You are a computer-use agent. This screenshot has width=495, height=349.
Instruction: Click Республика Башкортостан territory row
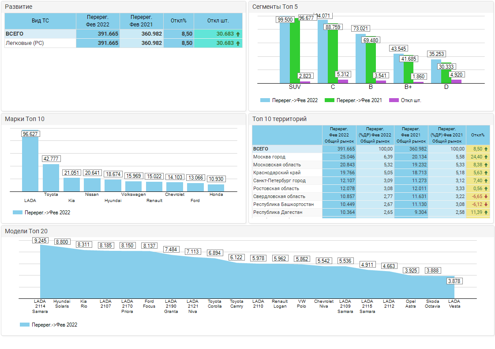[x=371, y=204]
